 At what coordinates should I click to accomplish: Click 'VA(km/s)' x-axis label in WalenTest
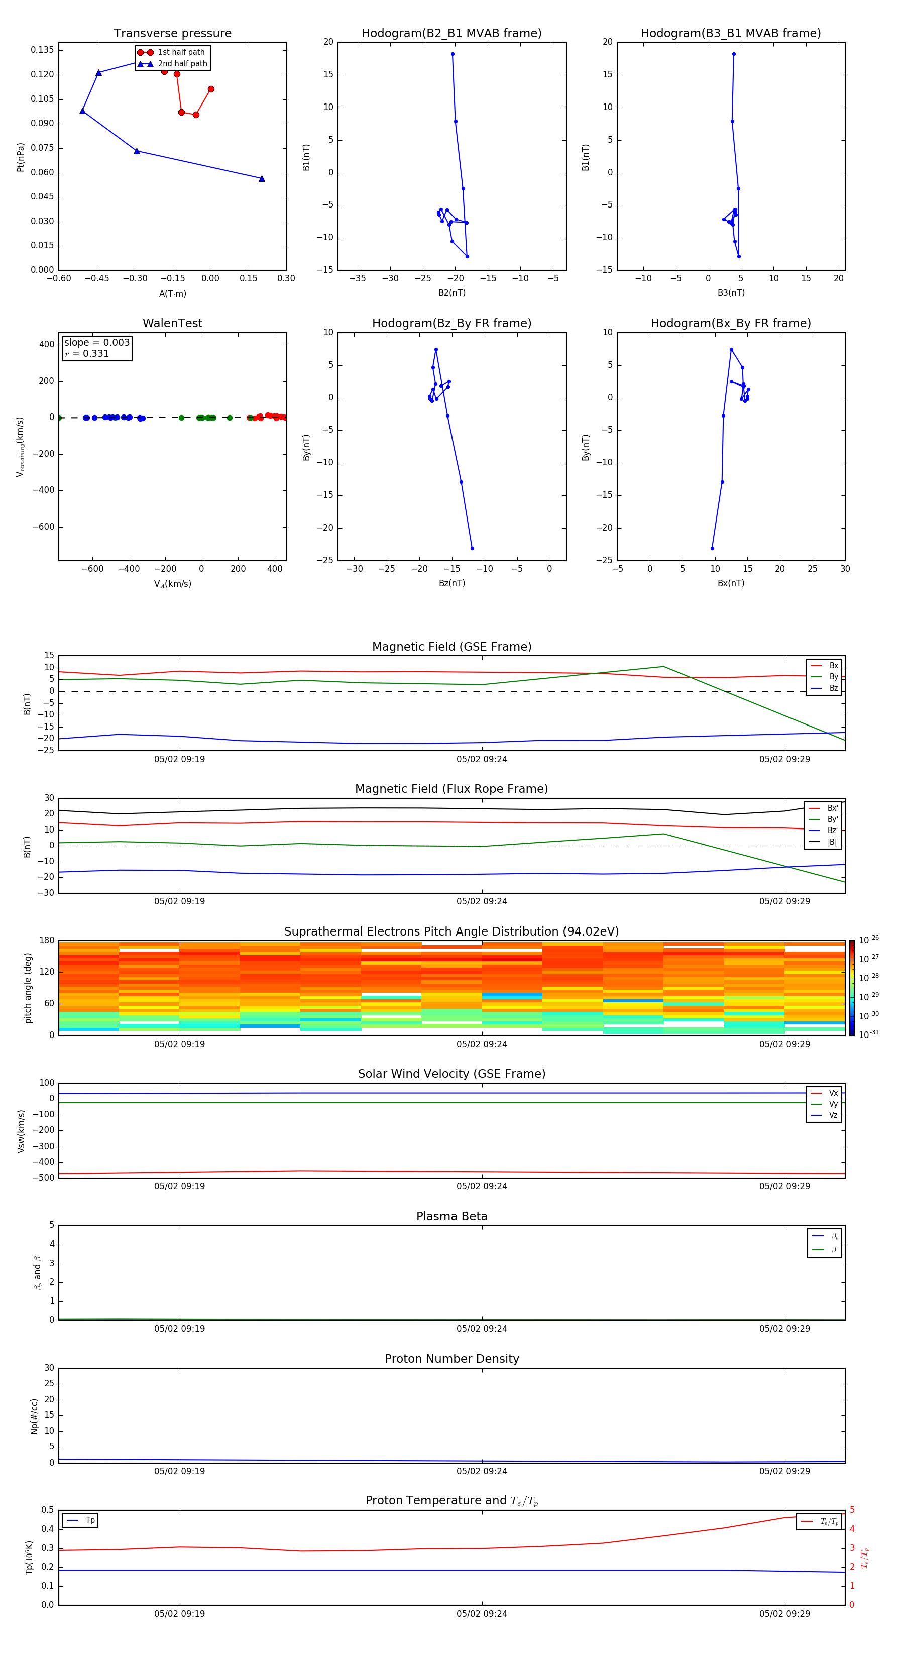coord(172,584)
